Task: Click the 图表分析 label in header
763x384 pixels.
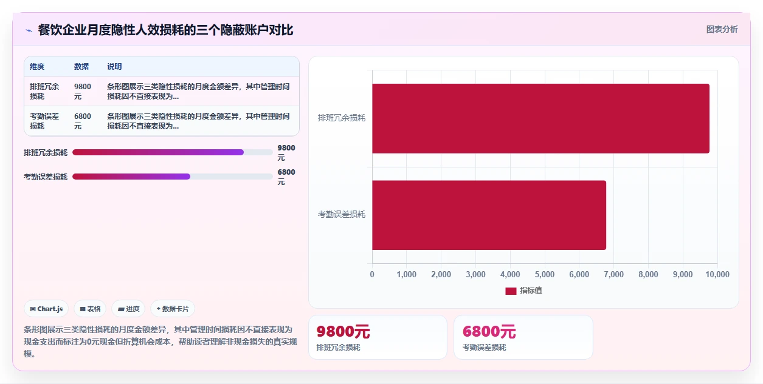Action: pos(722,29)
